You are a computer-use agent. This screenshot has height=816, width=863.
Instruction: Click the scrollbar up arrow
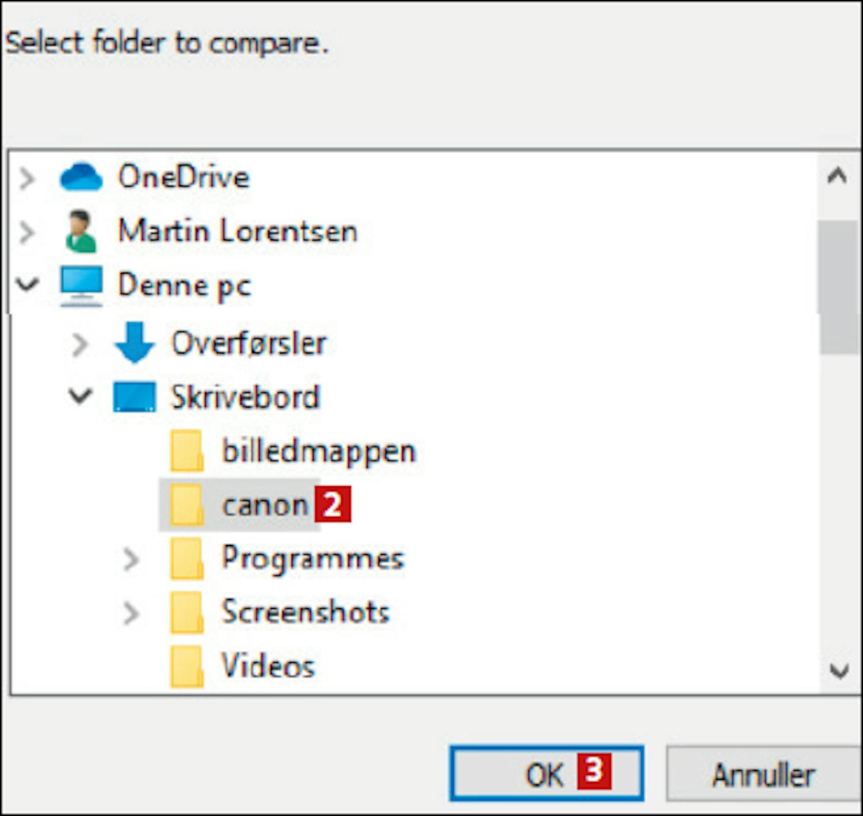click(x=837, y=176)
